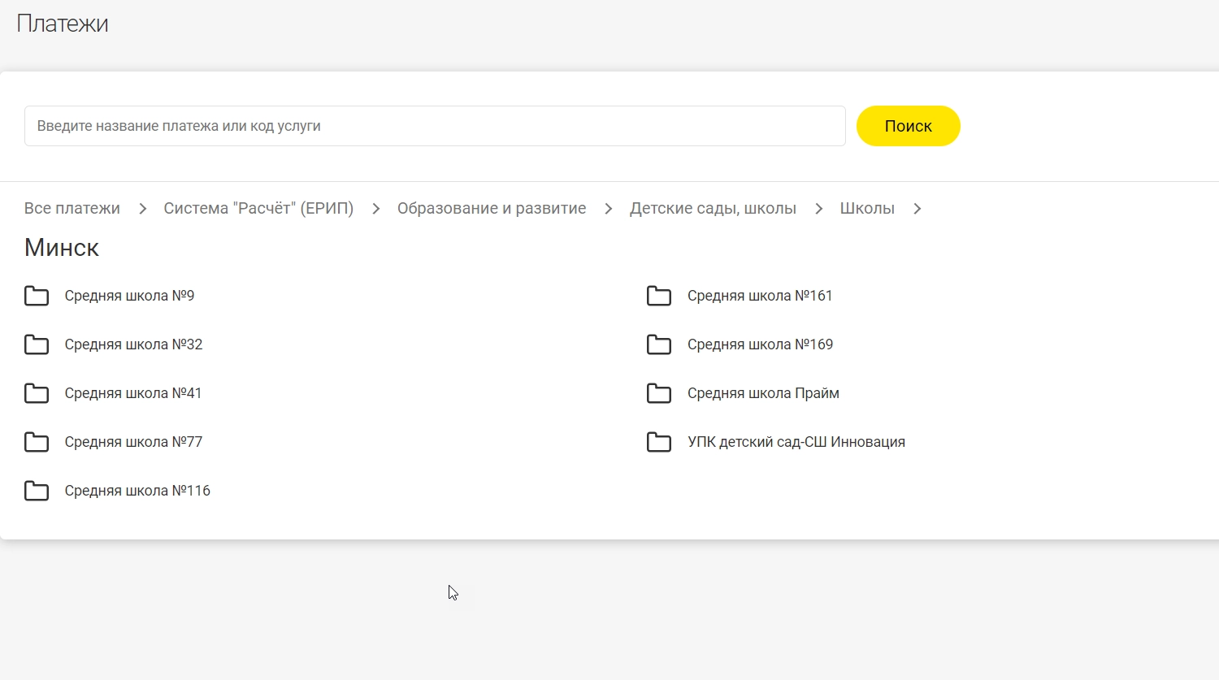This screenshot has height=680, width=1219.
Task: Open folder icon for Средняя школа №169
Action: (659, 344)
